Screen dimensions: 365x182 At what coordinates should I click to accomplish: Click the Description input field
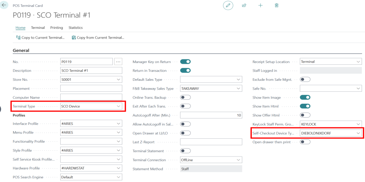(x=91, y=71)
